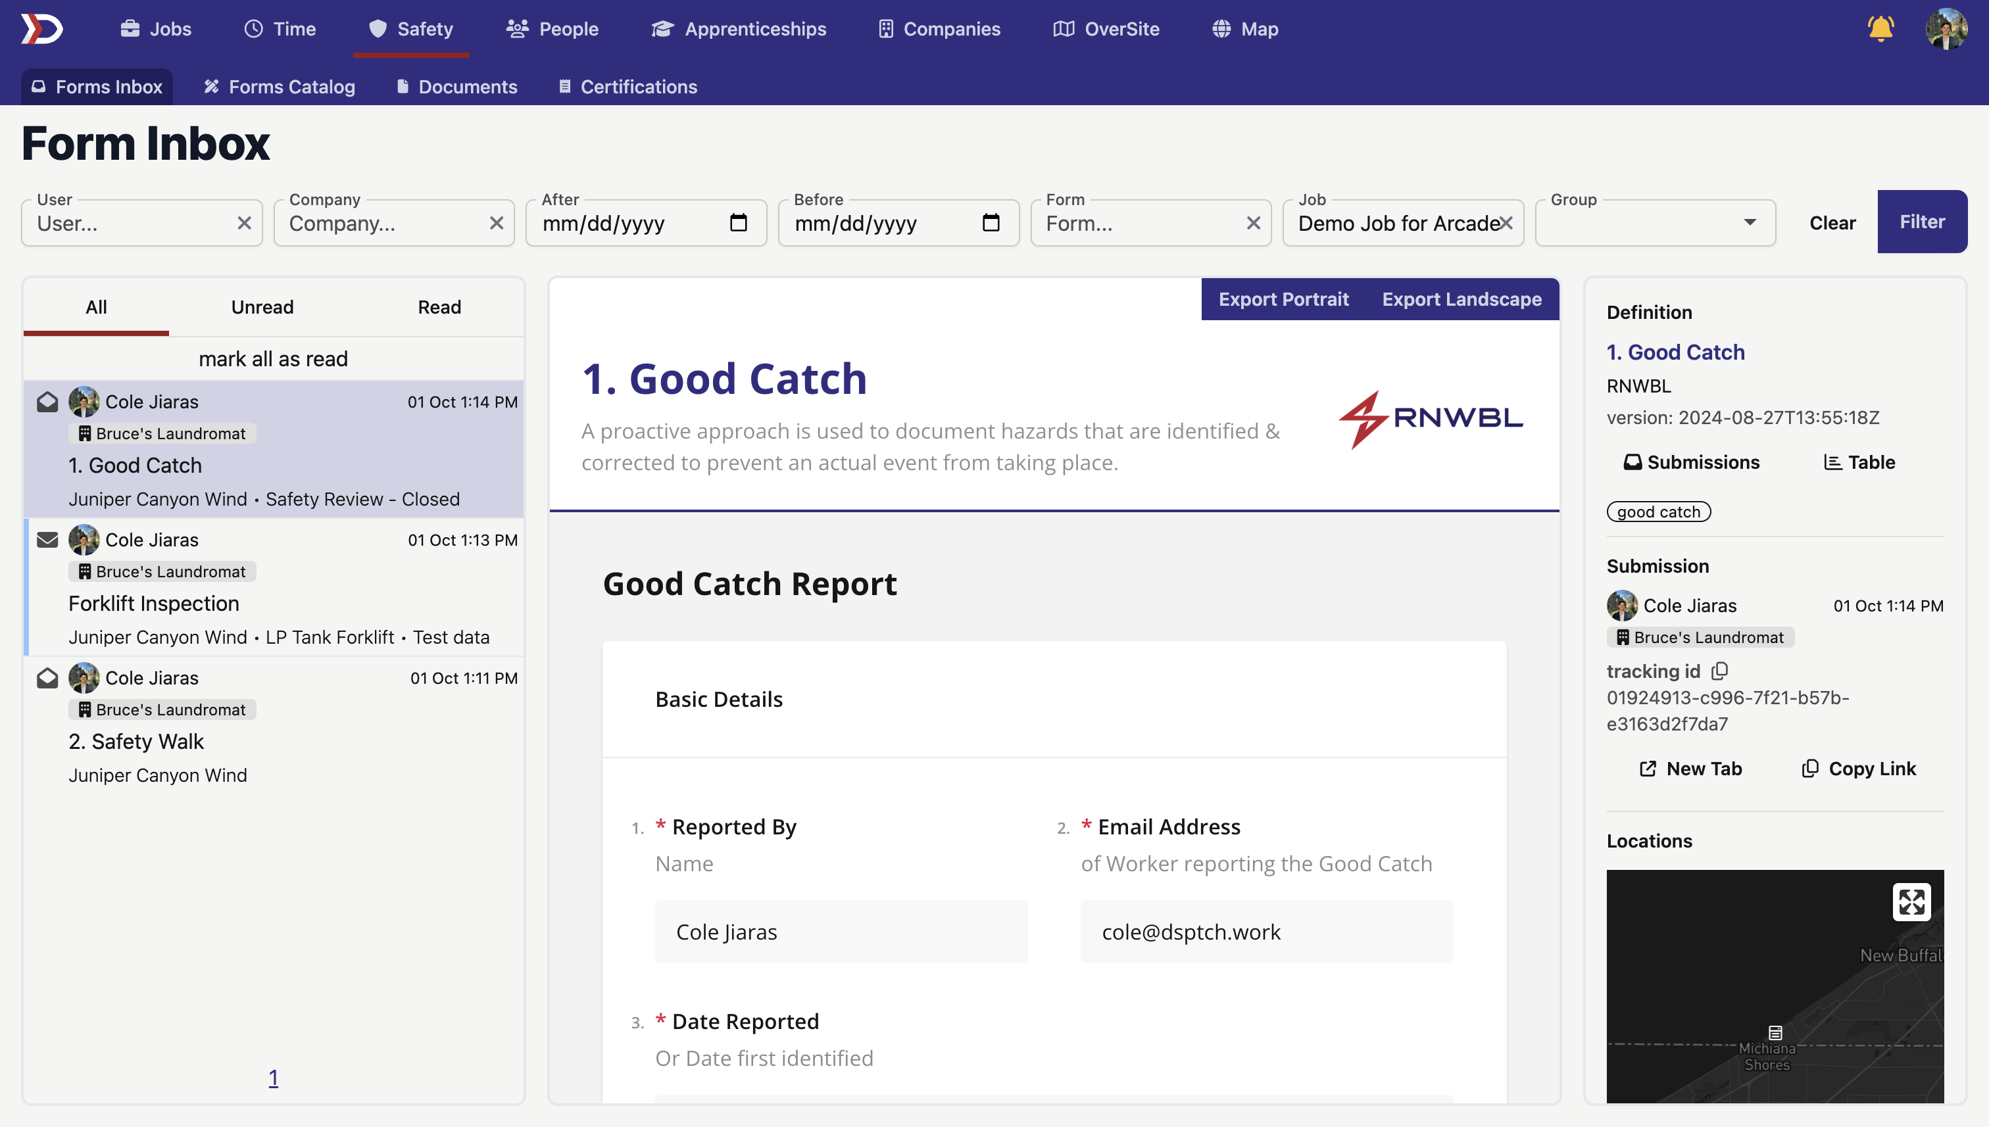Click the bell notification icon
Screen dimensions: 1989x1127
point(1880,29)
